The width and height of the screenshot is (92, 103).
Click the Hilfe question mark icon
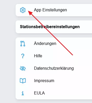click(x=23, y=56)
